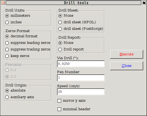The height and width of the screenshot is (116, 147).
Task: Click the Via Drill input field
Action: 81,64
